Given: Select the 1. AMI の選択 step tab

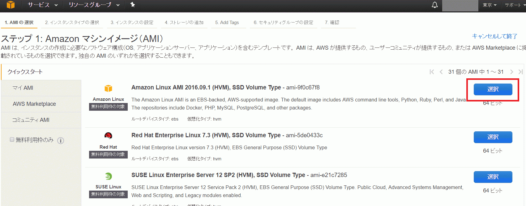Looking at the screenshot, I should pyautogui.click(x=19, y=23).
